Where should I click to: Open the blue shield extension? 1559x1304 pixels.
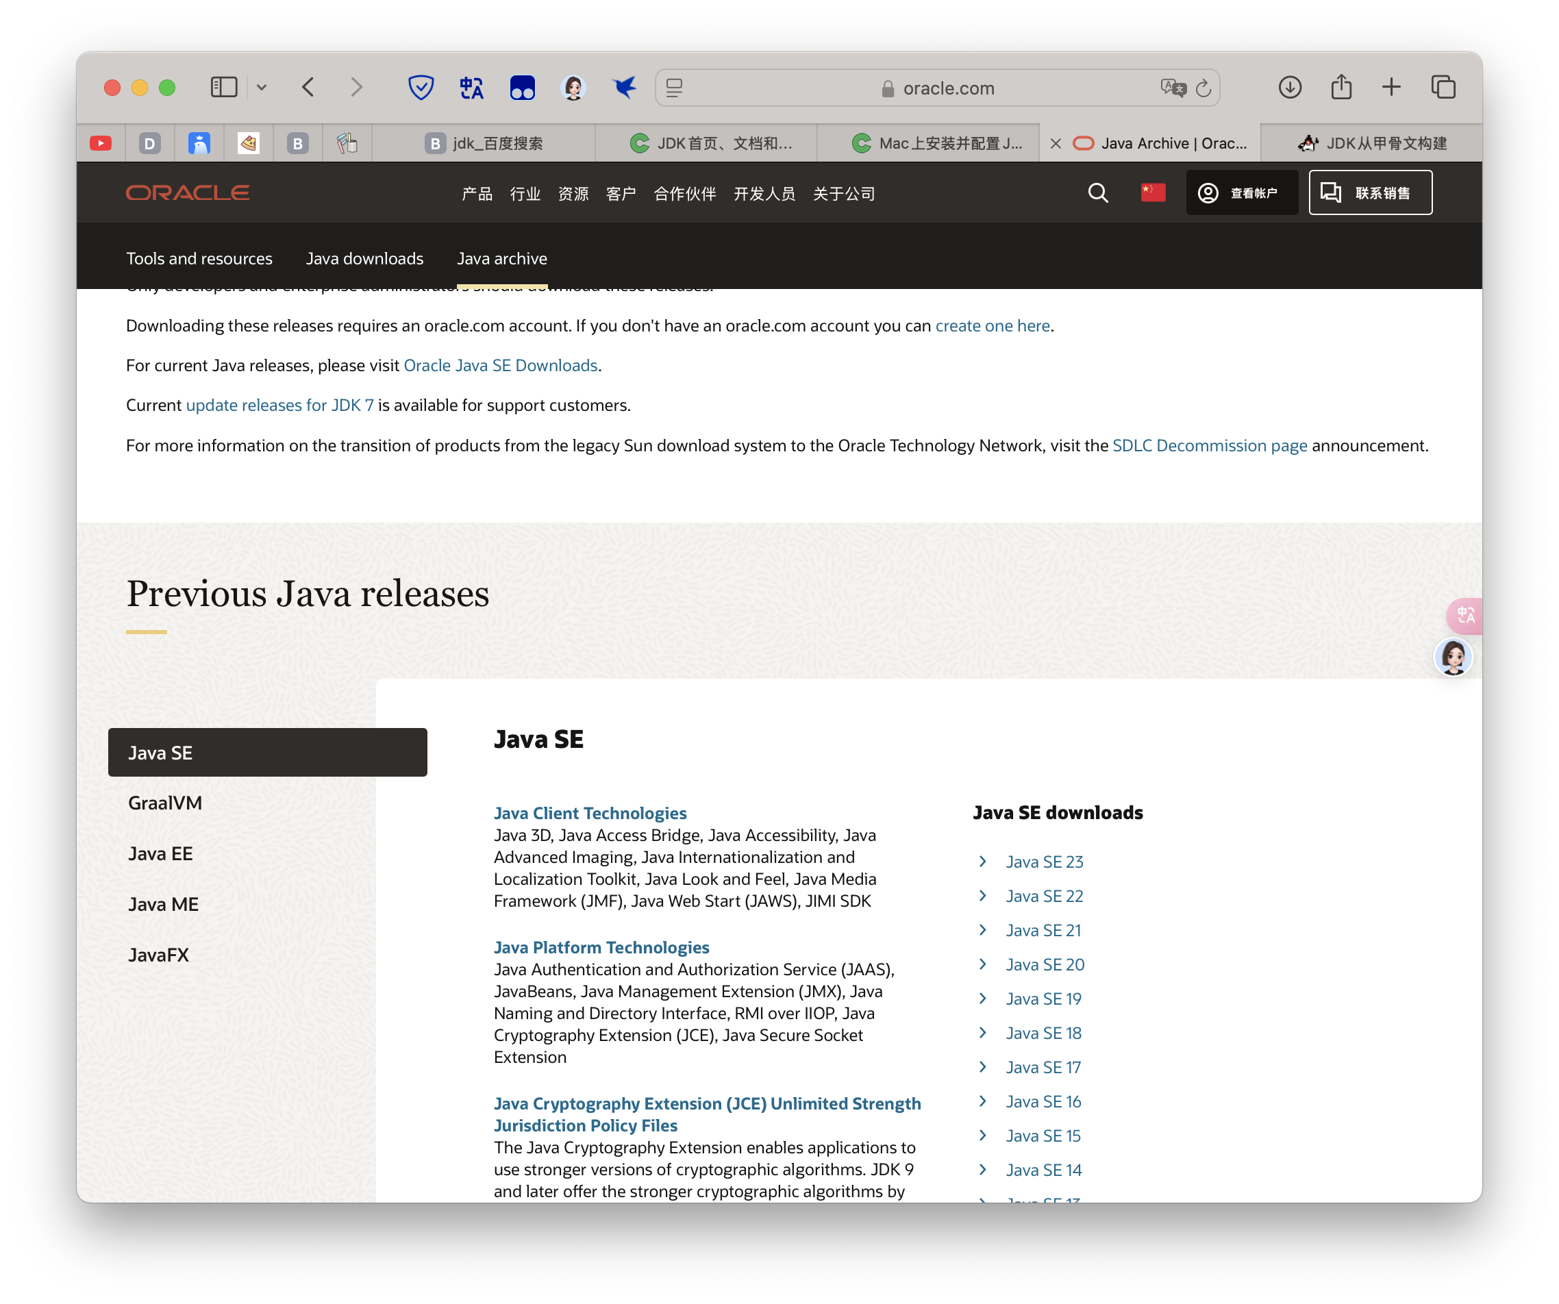pyautogui.click(x=421, y=88)
